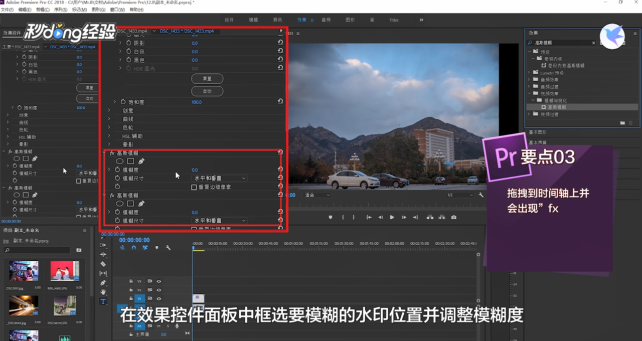This screenshot has height=341, width=642.
Task: Click the 主声道 volume value 0.0
Action: click(164, 334)
